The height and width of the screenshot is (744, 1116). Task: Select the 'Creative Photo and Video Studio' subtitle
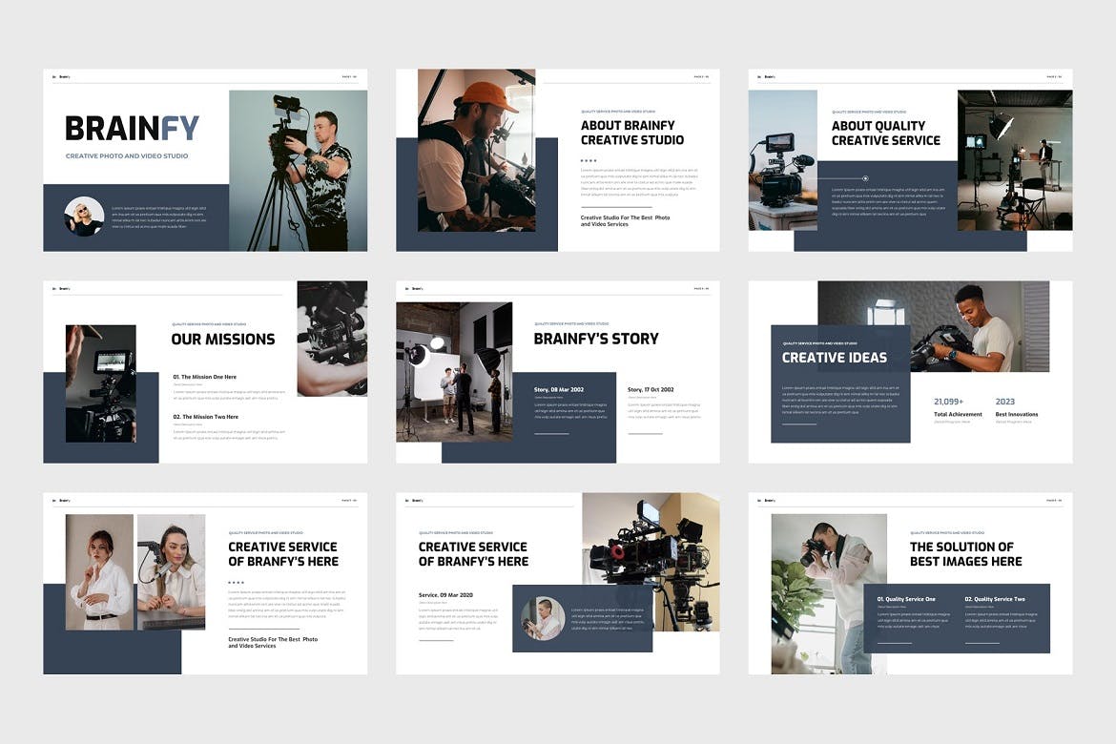pyautogui.click(x=127, y=155)
